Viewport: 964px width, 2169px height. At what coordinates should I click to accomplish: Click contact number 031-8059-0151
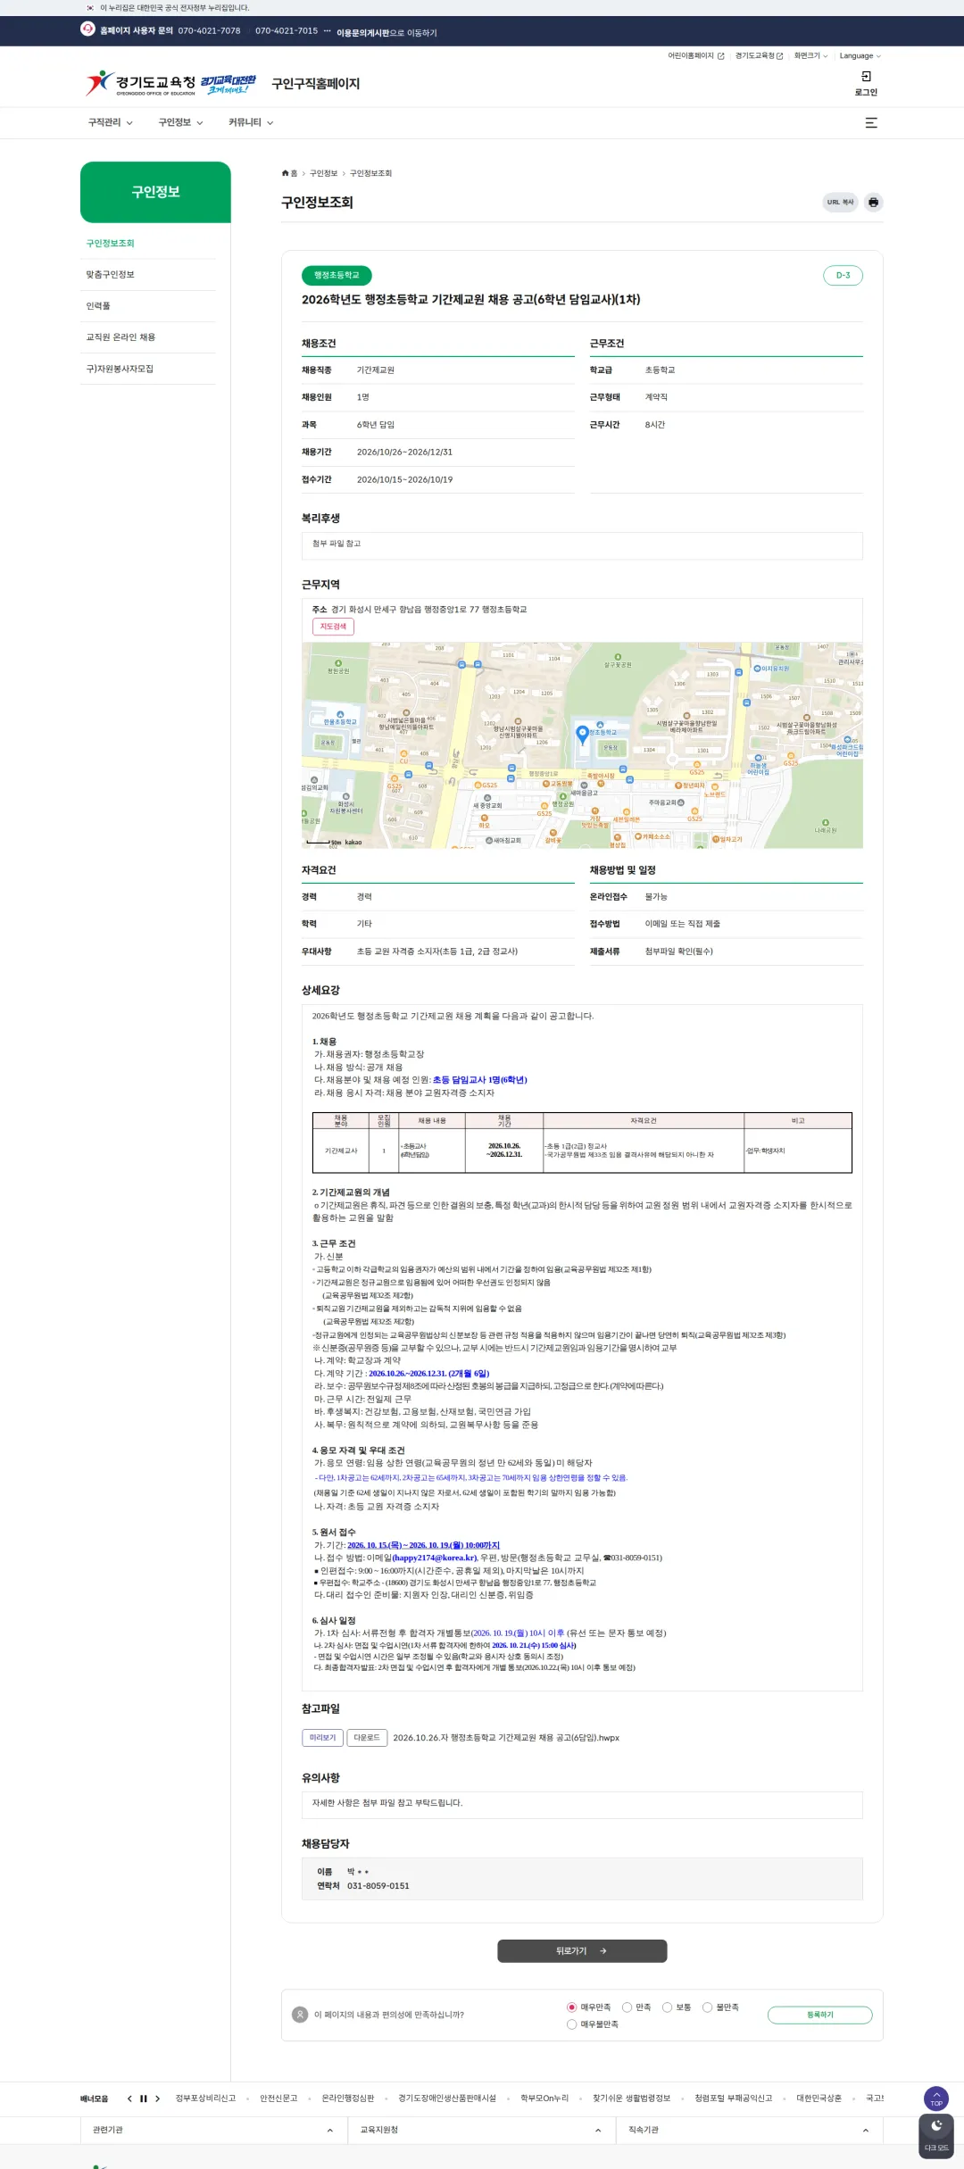(x=378, y=1886)
